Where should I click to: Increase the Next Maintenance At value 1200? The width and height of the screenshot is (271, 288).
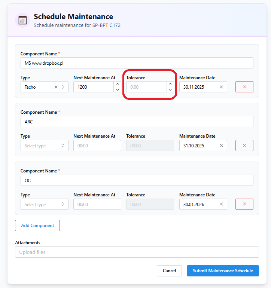117,84
